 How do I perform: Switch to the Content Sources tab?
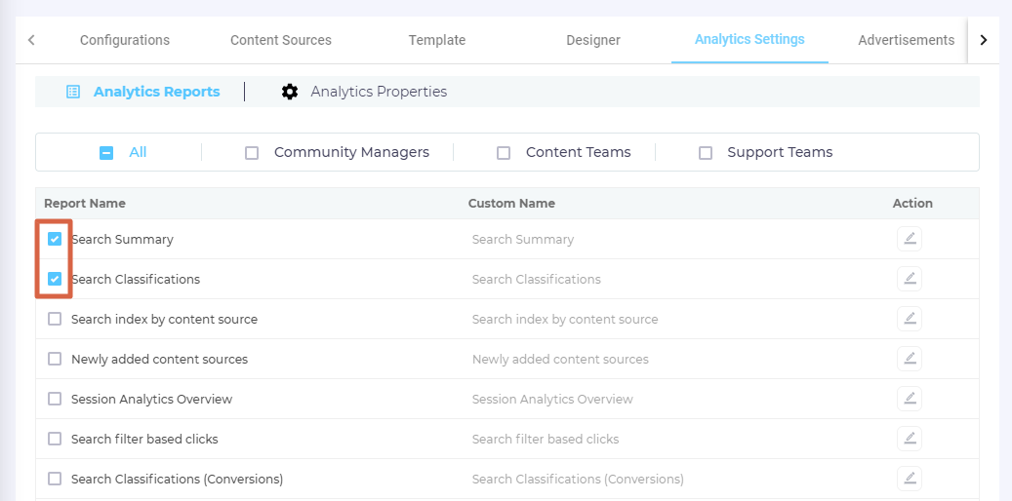click(x=280, y=40)
